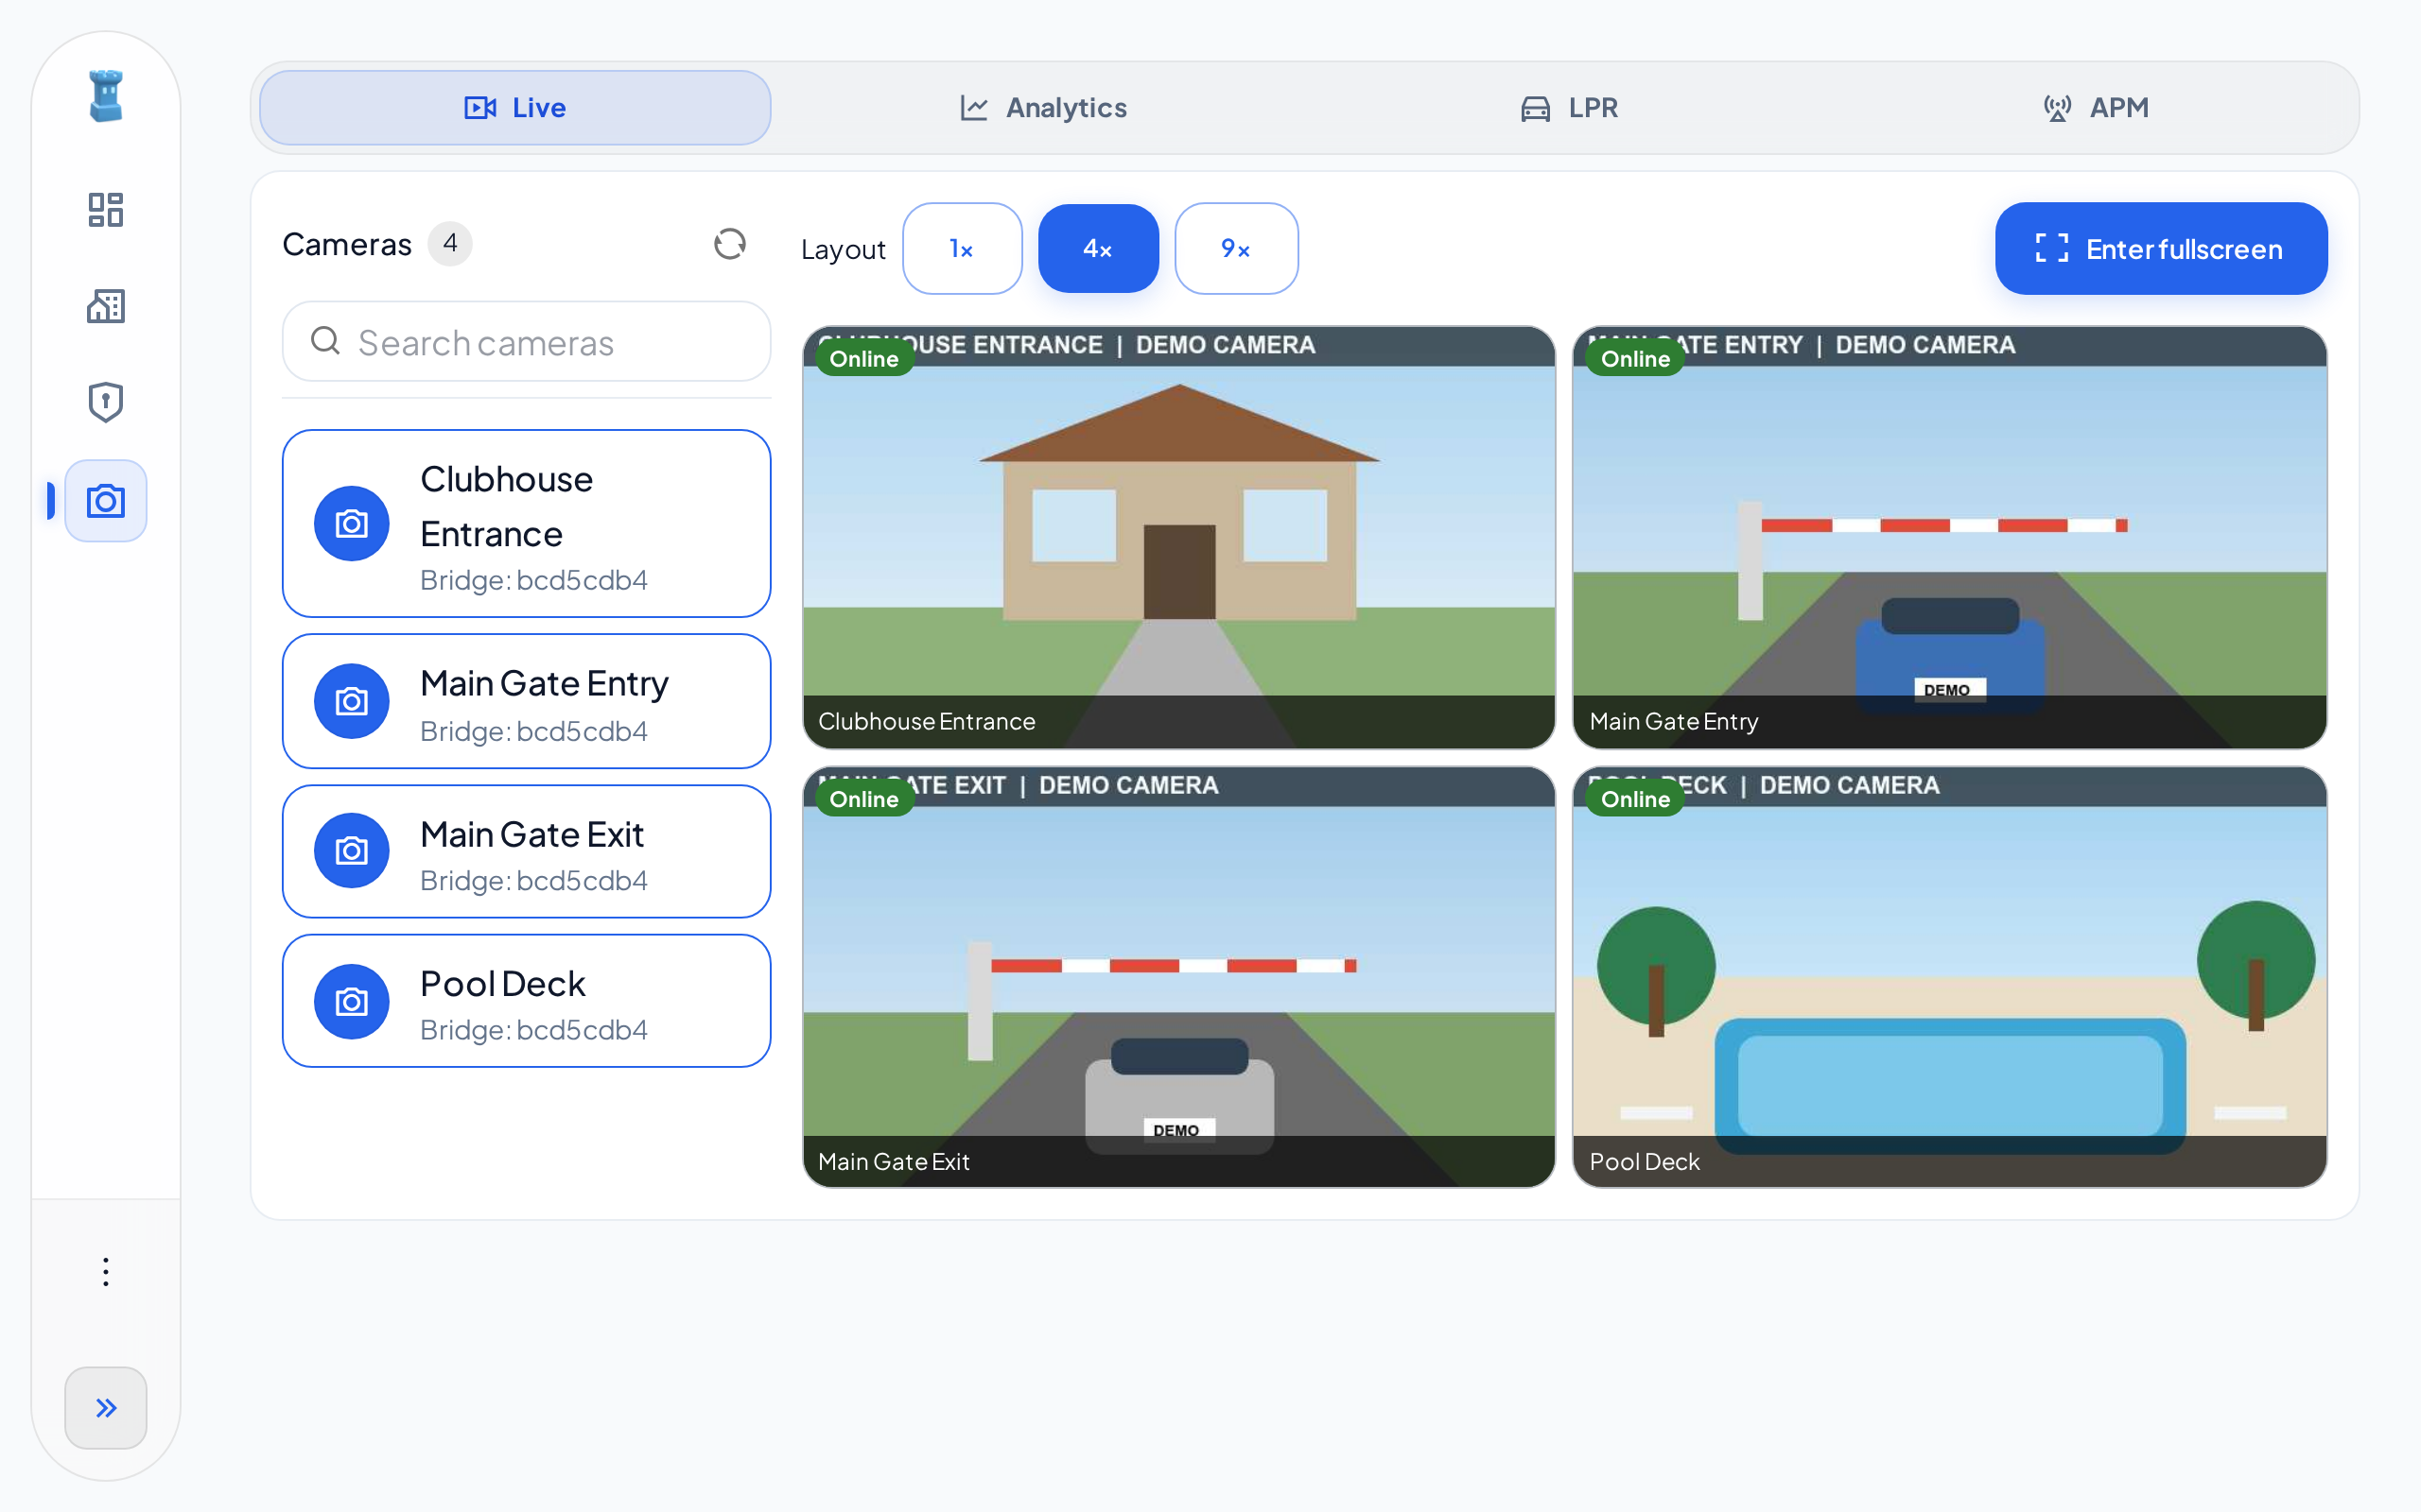
Task: Switch to the Analytics tab
Action: pyautogui.click(x=1042, y=107)
